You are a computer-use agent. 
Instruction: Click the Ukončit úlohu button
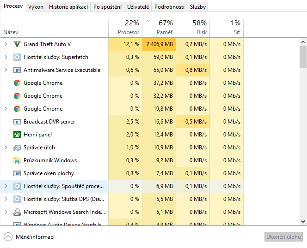tap(283, 237)
